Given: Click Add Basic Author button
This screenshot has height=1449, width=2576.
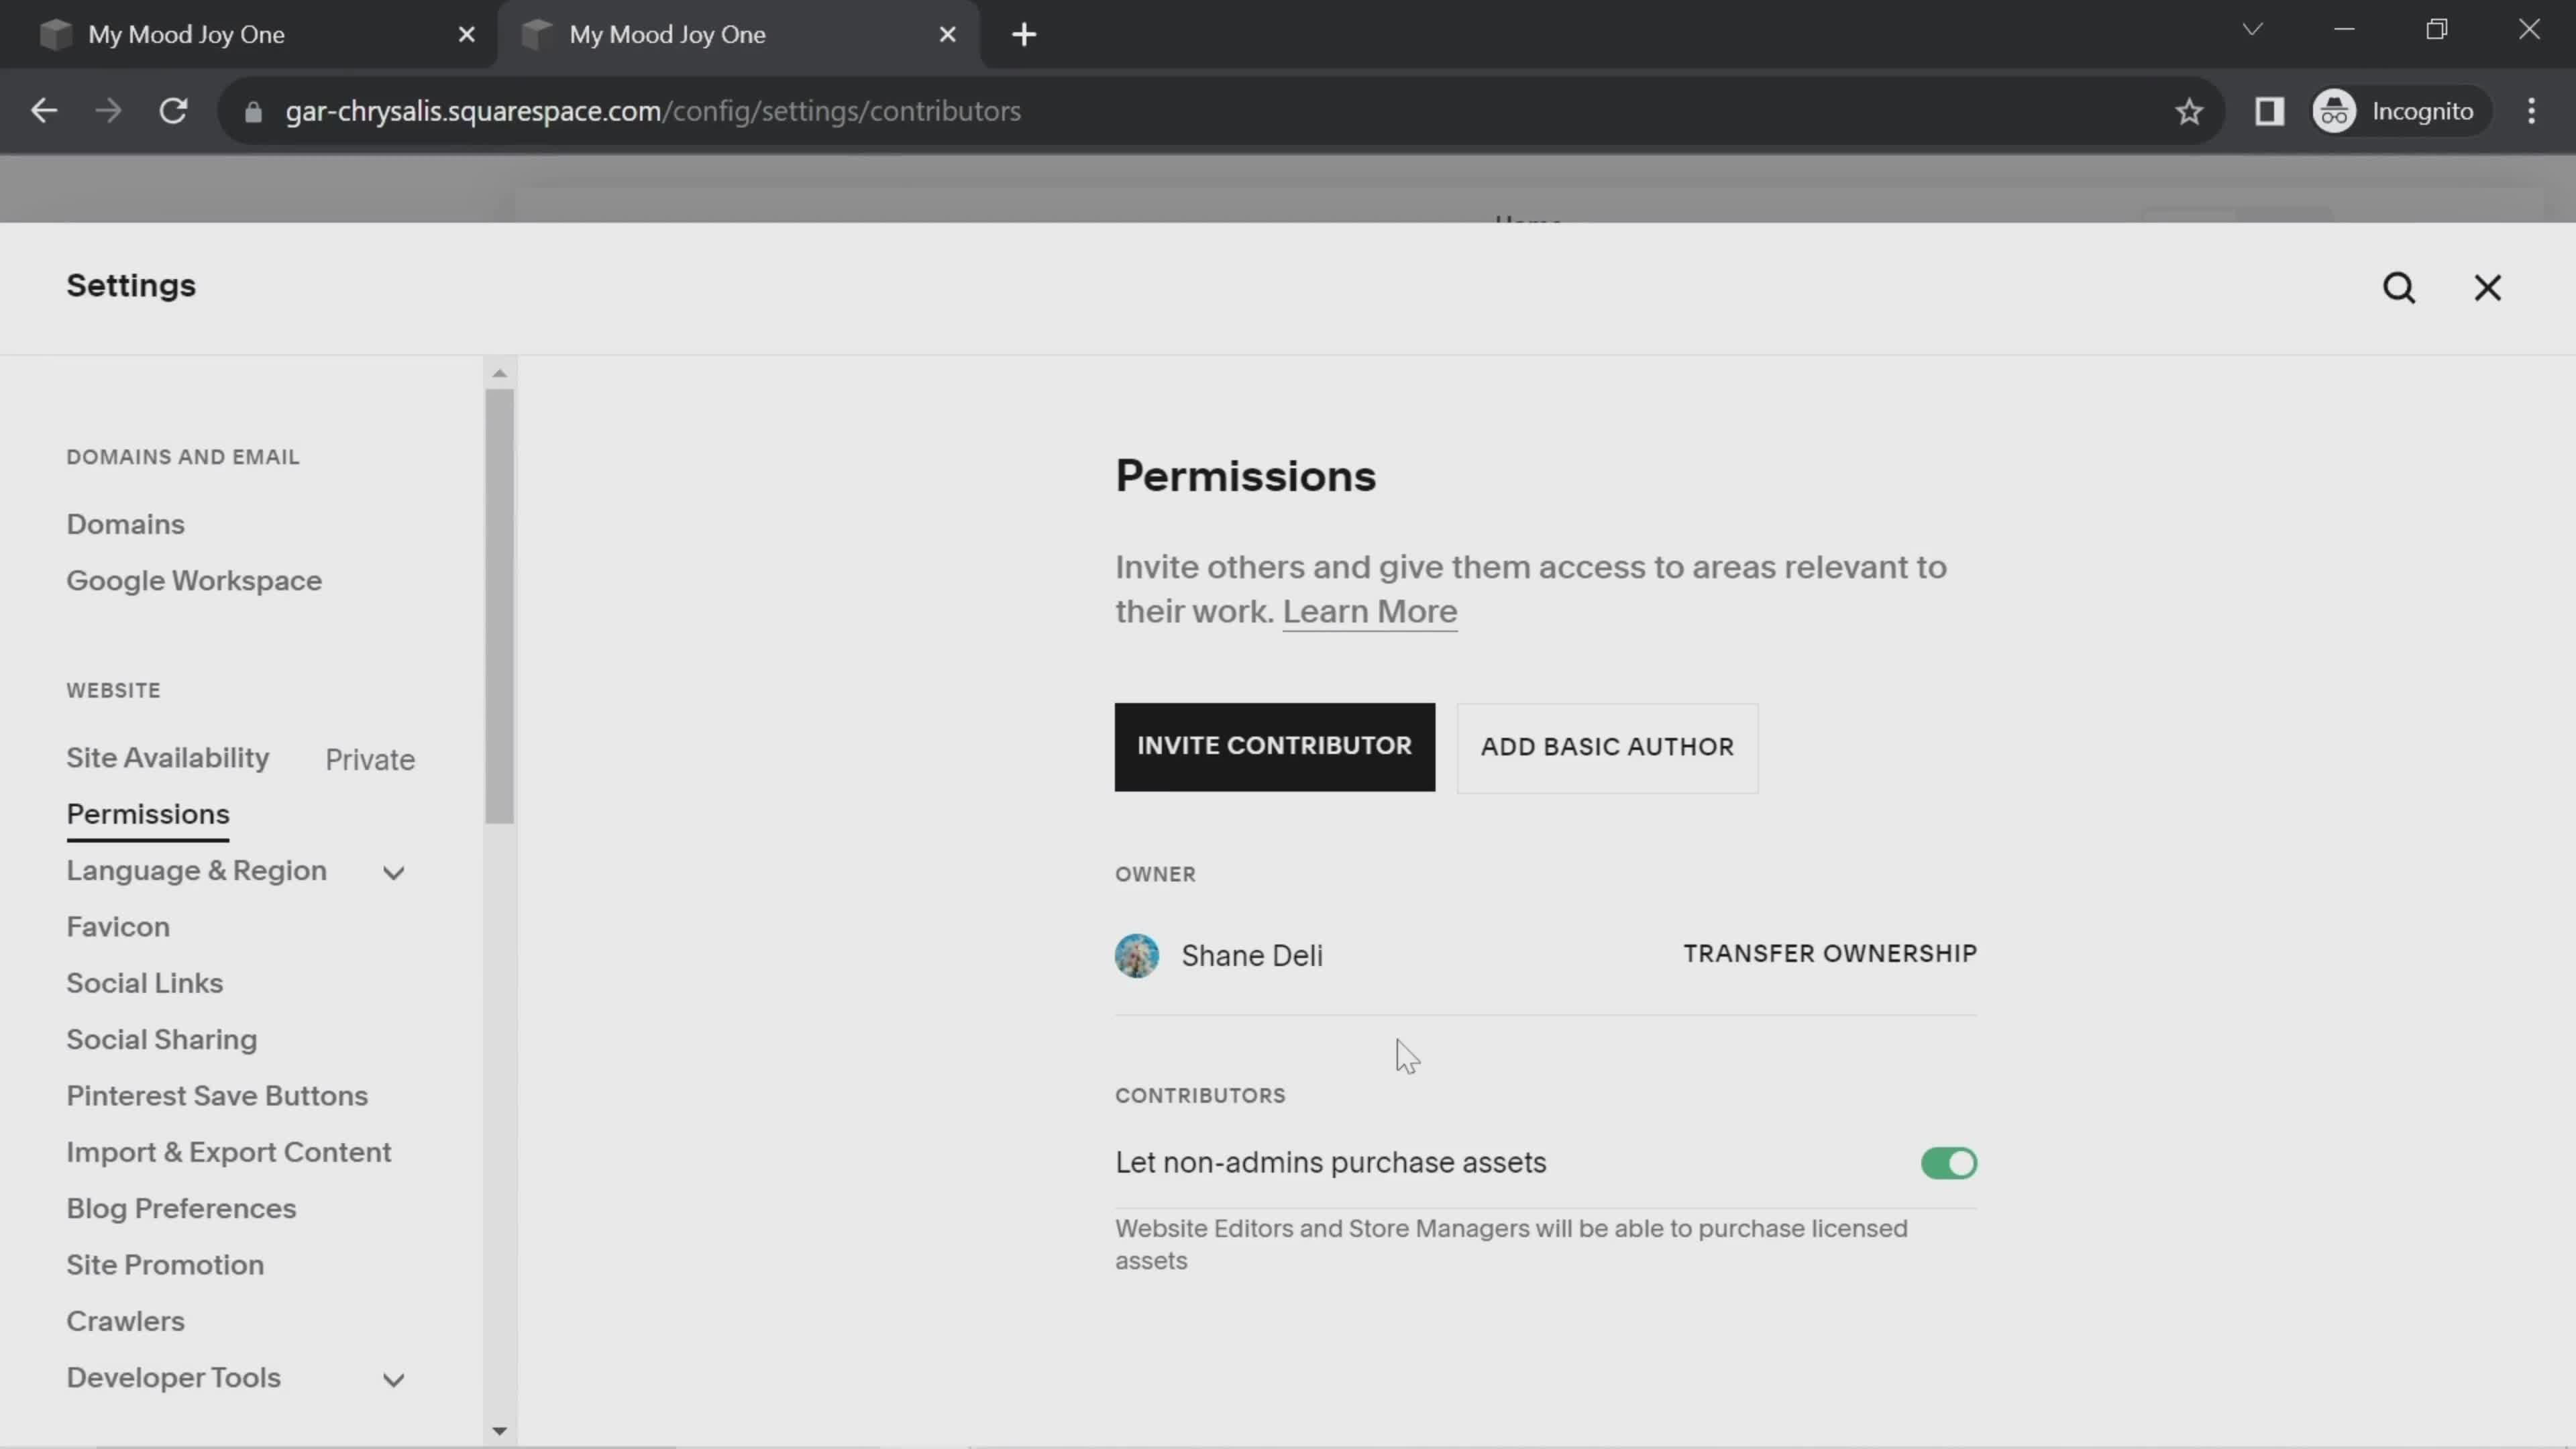Looking at the screenshot, I should pyautogui.click(x=1607, y=748).
